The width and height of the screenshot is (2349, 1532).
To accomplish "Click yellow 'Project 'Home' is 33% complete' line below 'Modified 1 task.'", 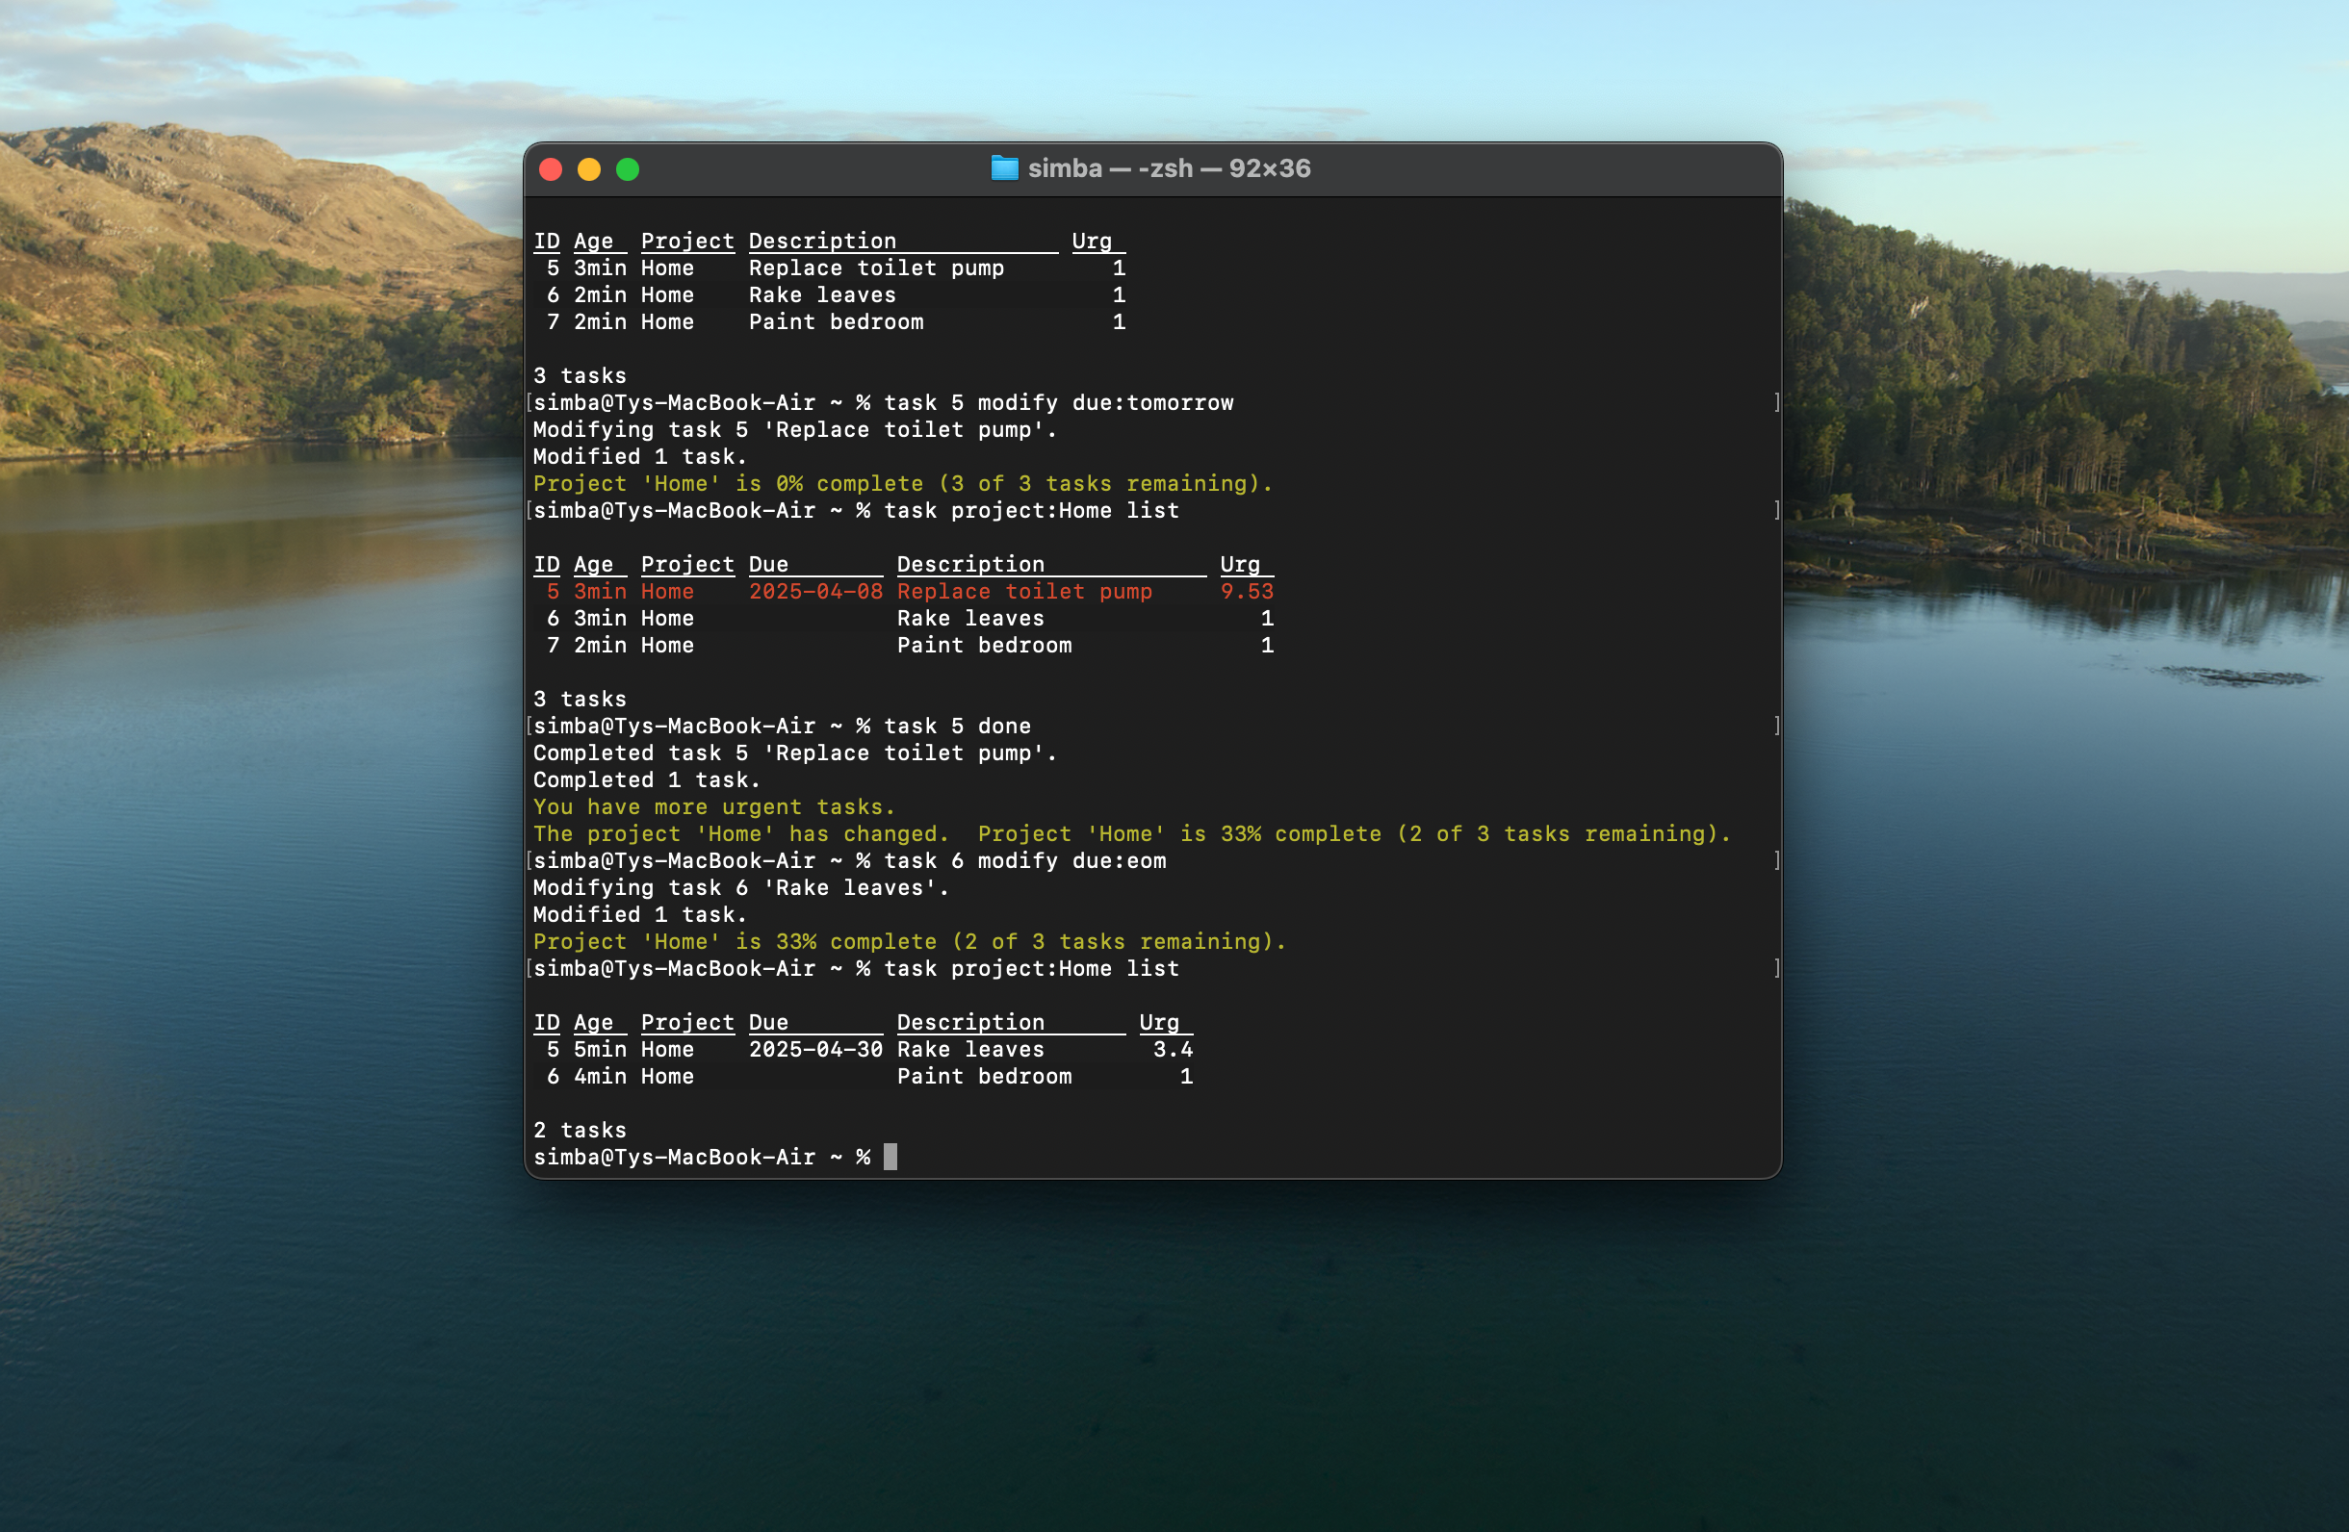I will point(910,941).
